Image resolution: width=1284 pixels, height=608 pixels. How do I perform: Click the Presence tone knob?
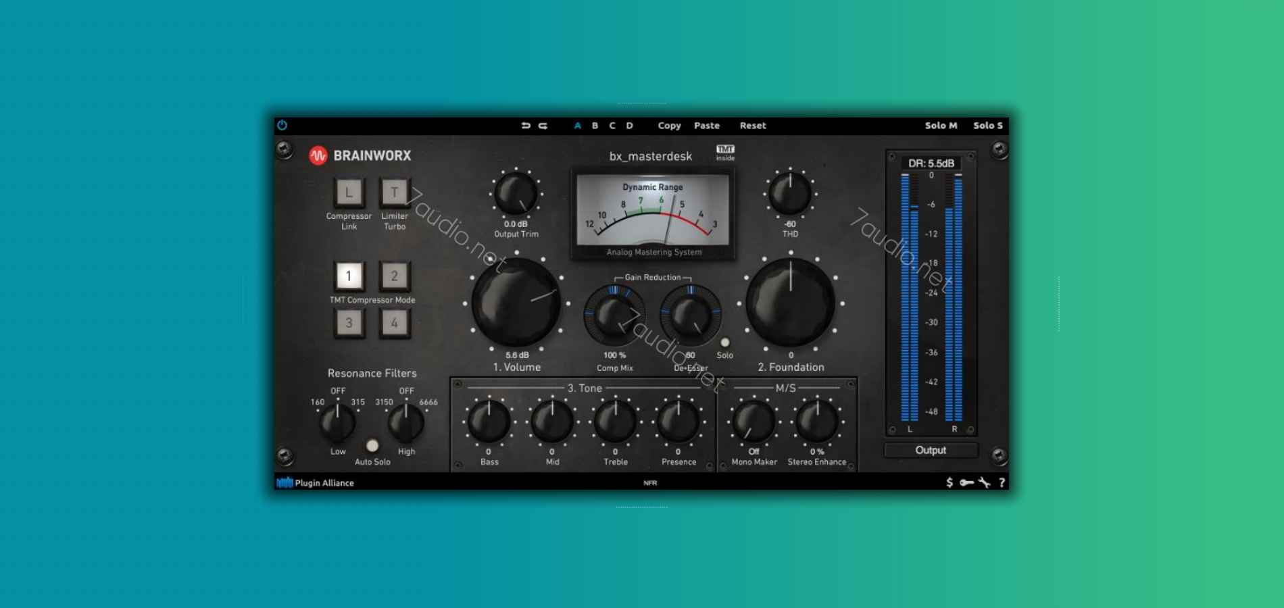(678, 422)
